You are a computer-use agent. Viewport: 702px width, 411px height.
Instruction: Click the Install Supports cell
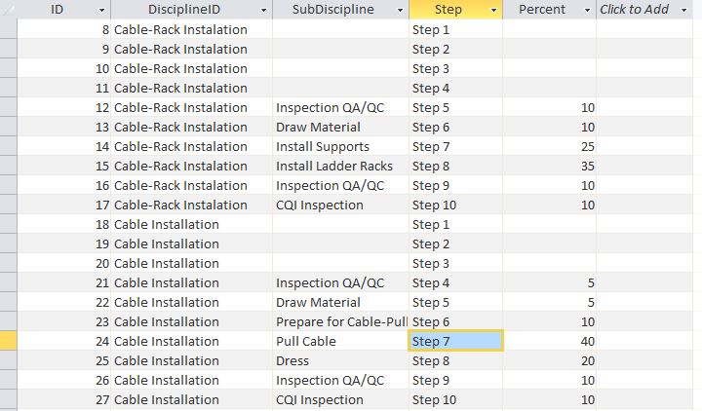click(339, 146)
